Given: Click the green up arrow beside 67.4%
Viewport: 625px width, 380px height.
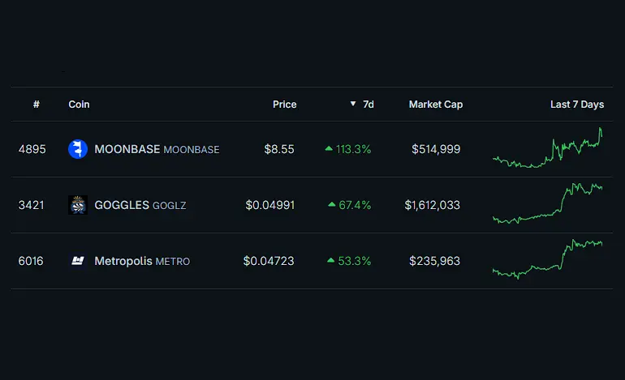Looking at the screenshot, I should pos(331,205).
